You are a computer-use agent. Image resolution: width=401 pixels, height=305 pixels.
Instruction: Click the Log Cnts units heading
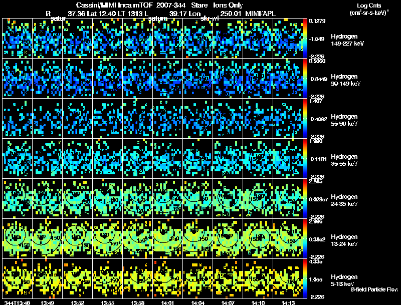(369, 6)
